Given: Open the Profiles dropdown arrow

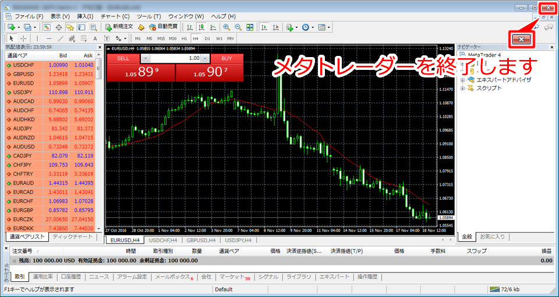Looking at the screenshot, I should [x=35, y=27].
